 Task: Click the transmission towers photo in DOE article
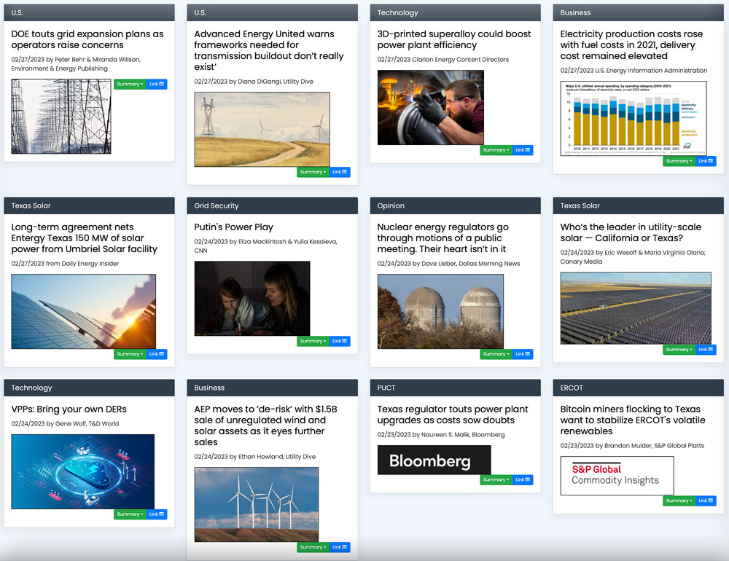tap(61, 116)
